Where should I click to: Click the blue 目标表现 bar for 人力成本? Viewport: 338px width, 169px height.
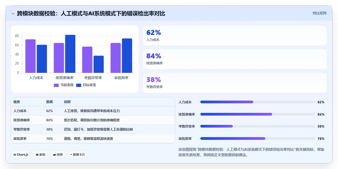pyautogui.click(x=42, y=59)
